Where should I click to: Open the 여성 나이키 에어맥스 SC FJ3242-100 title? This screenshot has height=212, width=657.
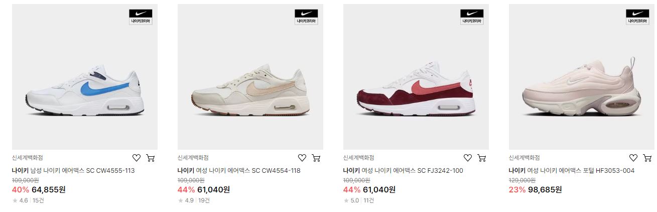point(403,171)
